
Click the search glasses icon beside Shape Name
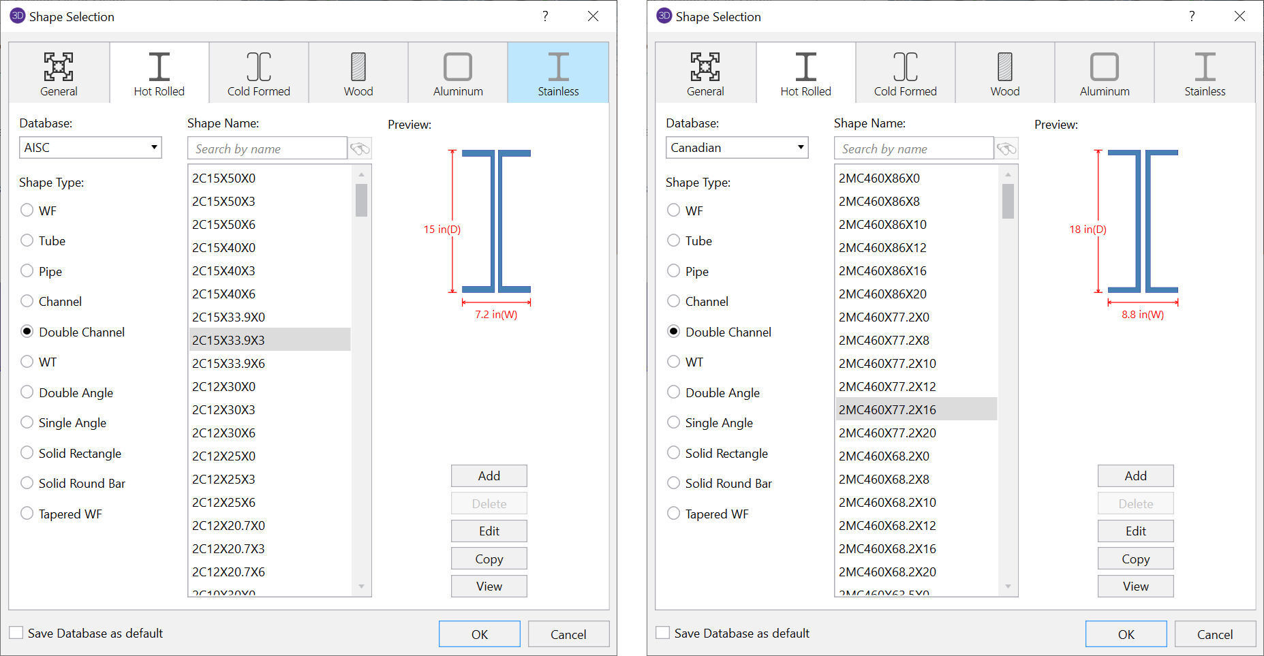coord(360,148)
